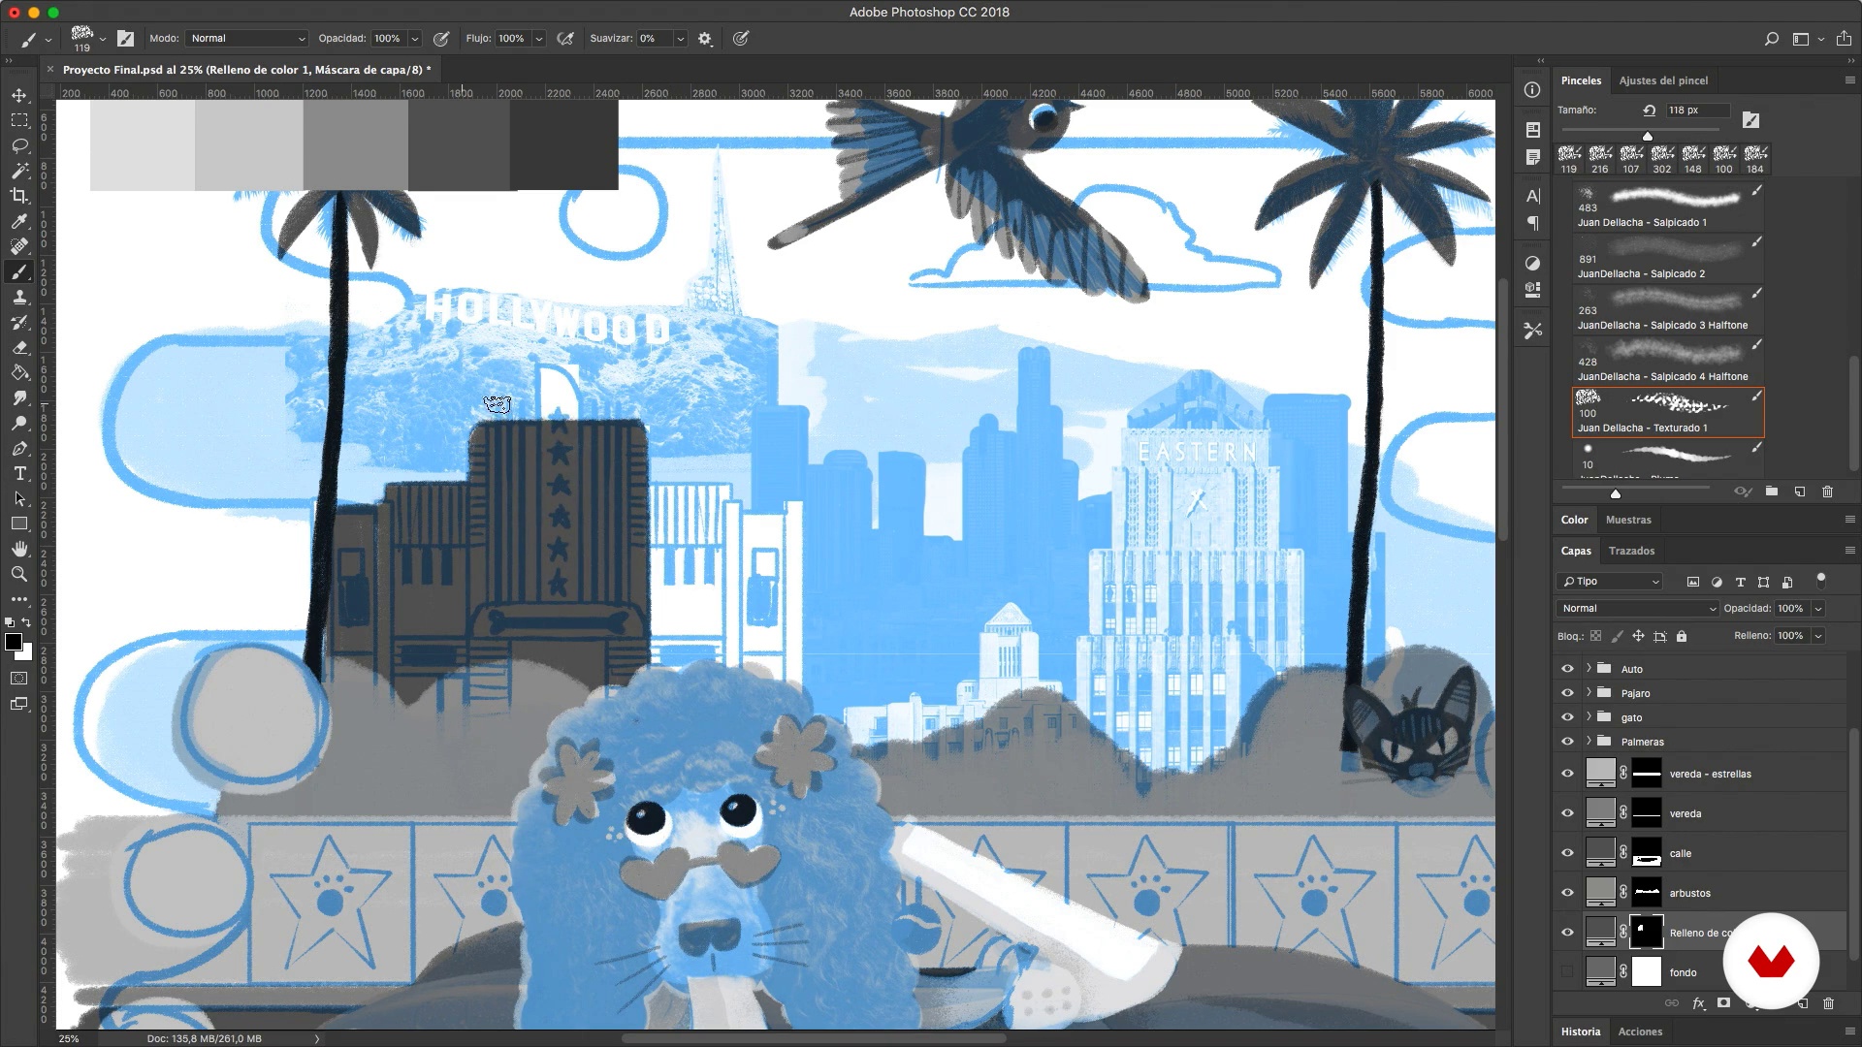Select the Crop tool

click(x=19, y=196)
